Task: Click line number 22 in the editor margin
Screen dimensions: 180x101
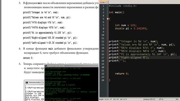Action: (x=103, y=74)
